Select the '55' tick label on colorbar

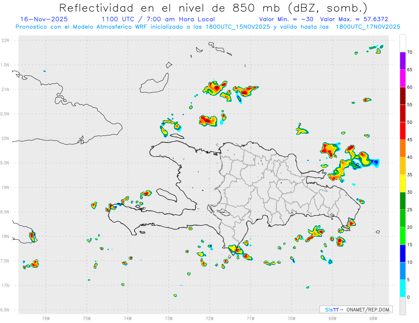point(410,105)
